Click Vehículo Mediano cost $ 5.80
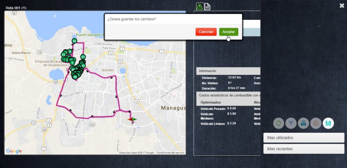This screenshot has height=168, width=347. tap(231, 114)
